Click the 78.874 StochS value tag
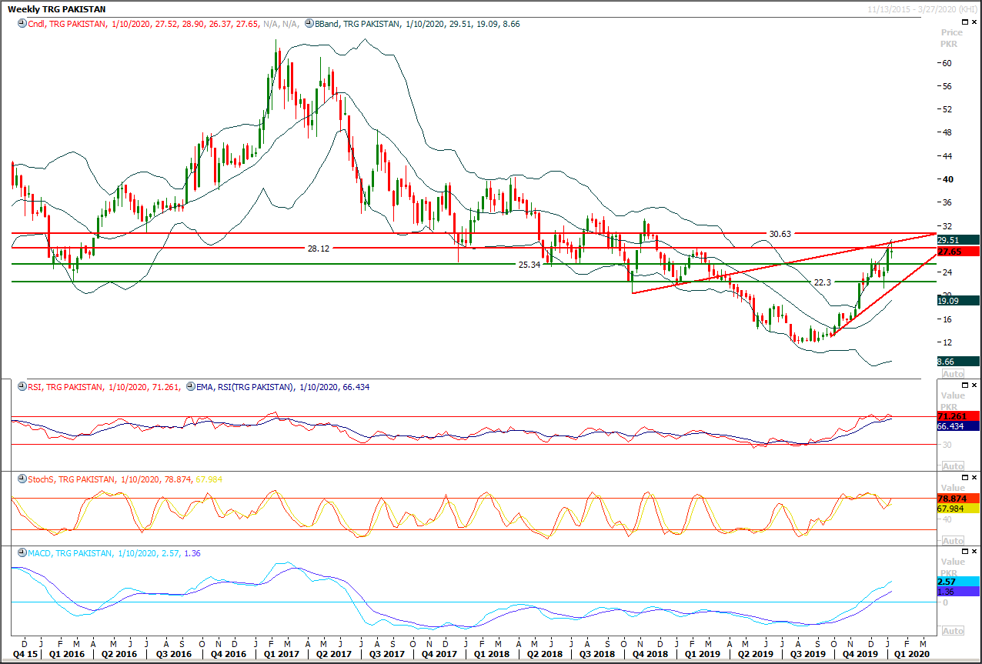This screenshot has width=982, height=664. click(x=957, y=498)
